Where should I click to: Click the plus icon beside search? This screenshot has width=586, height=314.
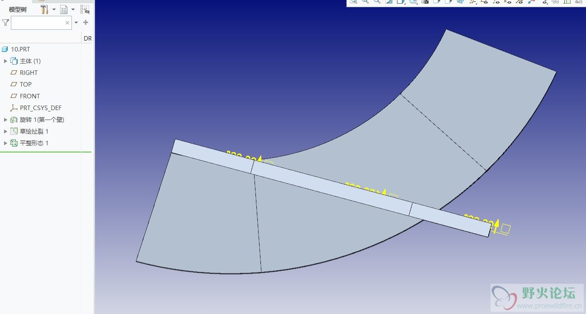(x=85, y=23)
